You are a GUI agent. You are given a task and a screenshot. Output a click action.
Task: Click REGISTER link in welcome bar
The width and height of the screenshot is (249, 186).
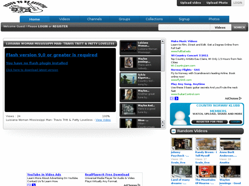pos(60,26)
